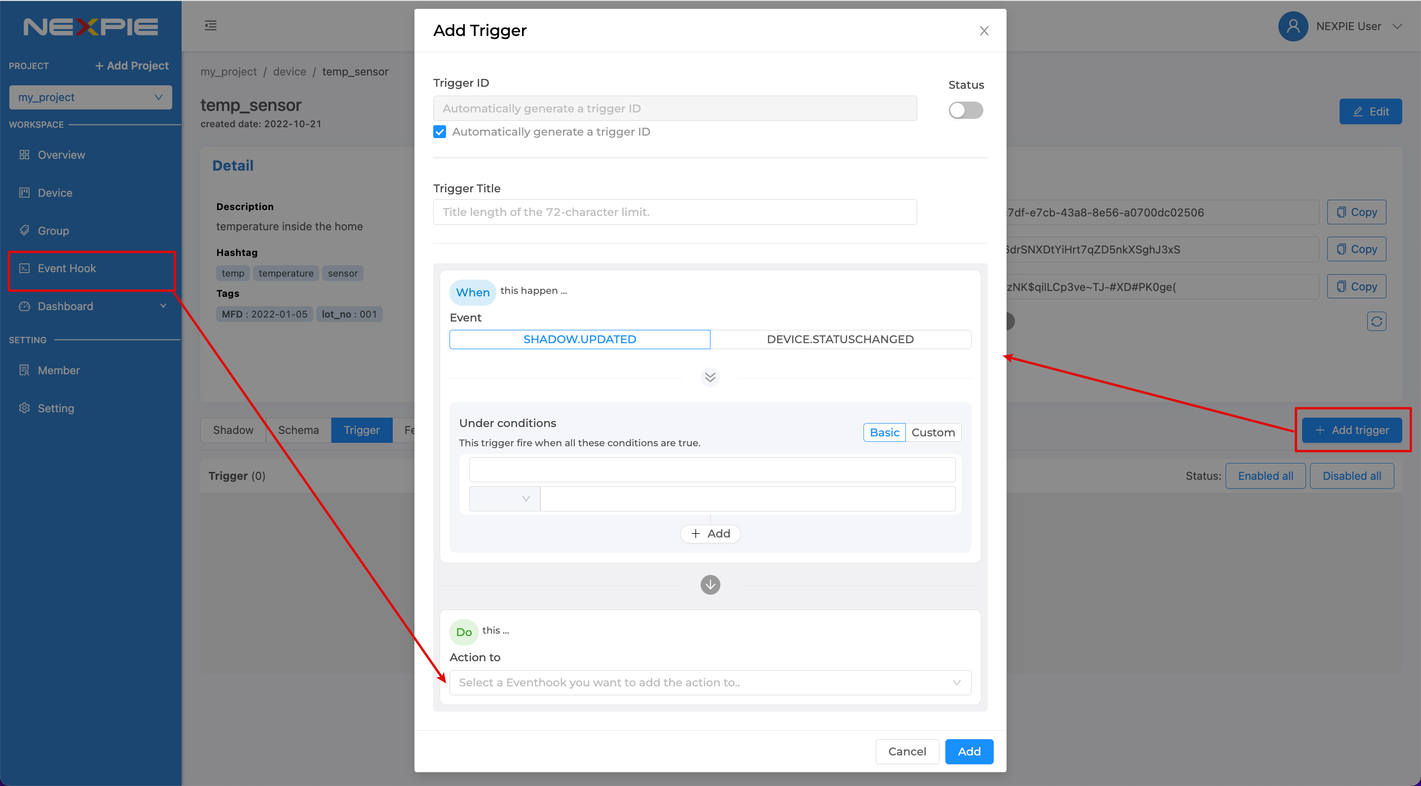Click Add Project link

(x=132, y=66)
